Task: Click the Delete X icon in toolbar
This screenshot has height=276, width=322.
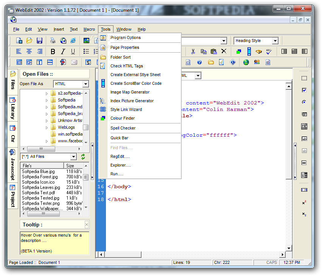Action: (x=224, y=51)
